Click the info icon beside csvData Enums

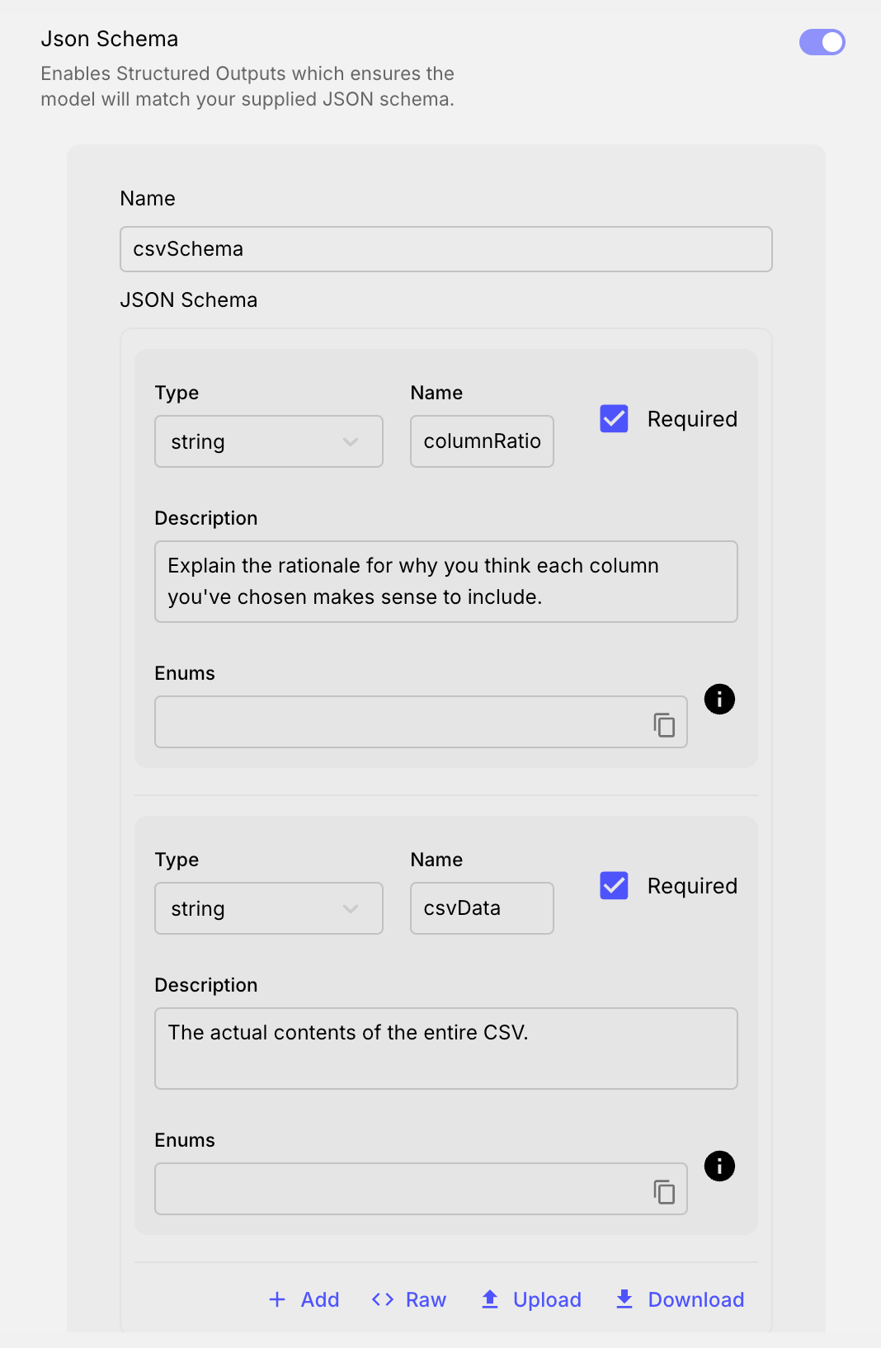click(719, 1167)
